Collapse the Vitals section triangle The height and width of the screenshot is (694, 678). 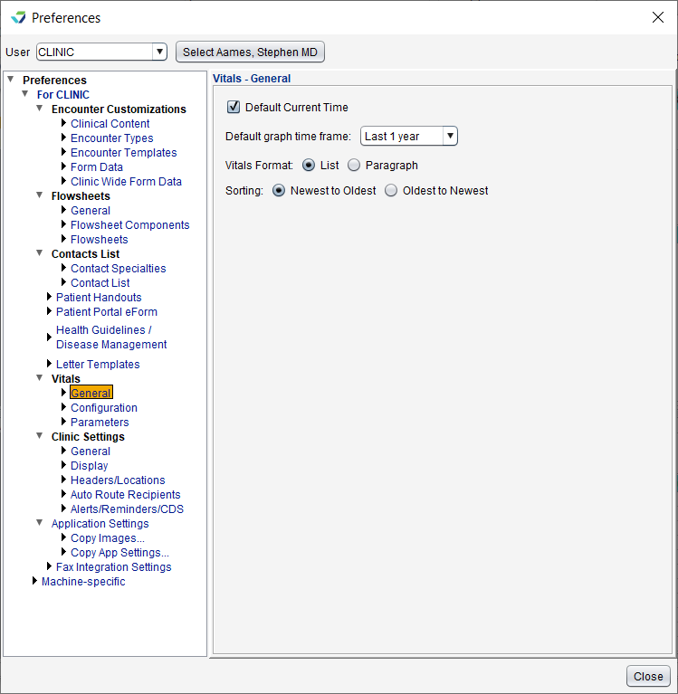pyautogui.click(x=40, y=378)
